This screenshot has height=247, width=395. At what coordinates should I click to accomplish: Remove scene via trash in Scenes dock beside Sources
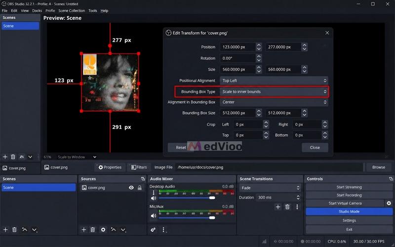click(x=15, y=230)
